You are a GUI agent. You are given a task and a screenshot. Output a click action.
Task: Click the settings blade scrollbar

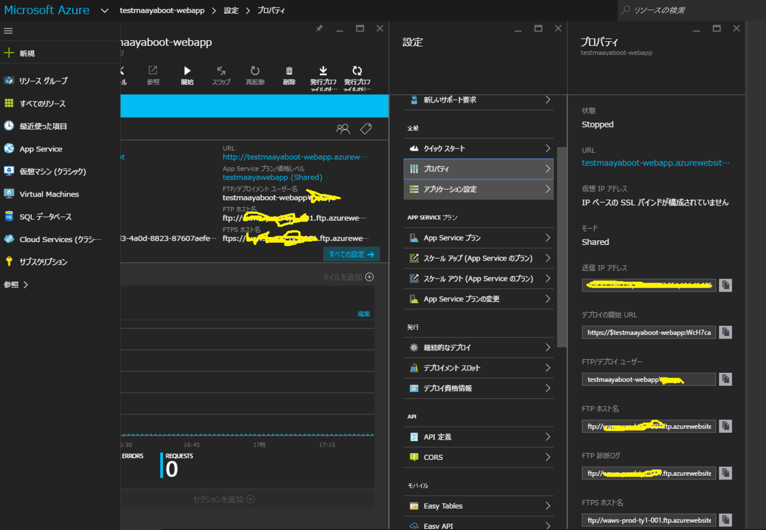(562, 247)
